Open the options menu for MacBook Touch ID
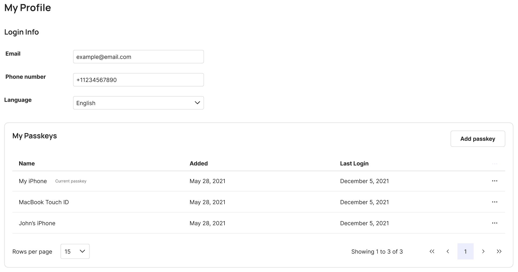The width and height of the screenshot is (518, 272). point(494,202)
